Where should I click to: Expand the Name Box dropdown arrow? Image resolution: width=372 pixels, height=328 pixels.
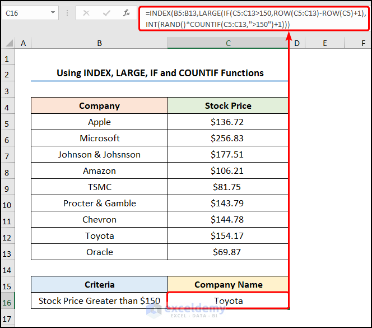[x=53, y=13]
